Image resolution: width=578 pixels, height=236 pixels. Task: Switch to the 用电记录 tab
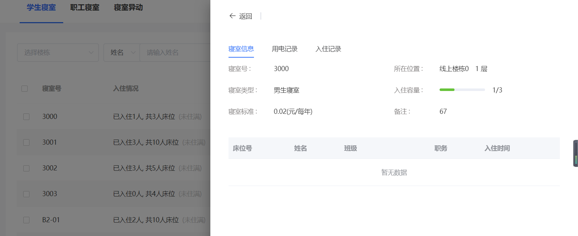click(284, 49)
